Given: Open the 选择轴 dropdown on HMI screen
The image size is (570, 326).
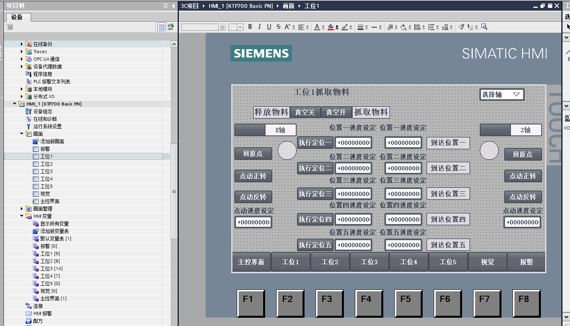Looking at the screenshot, I should click(502, 94).
